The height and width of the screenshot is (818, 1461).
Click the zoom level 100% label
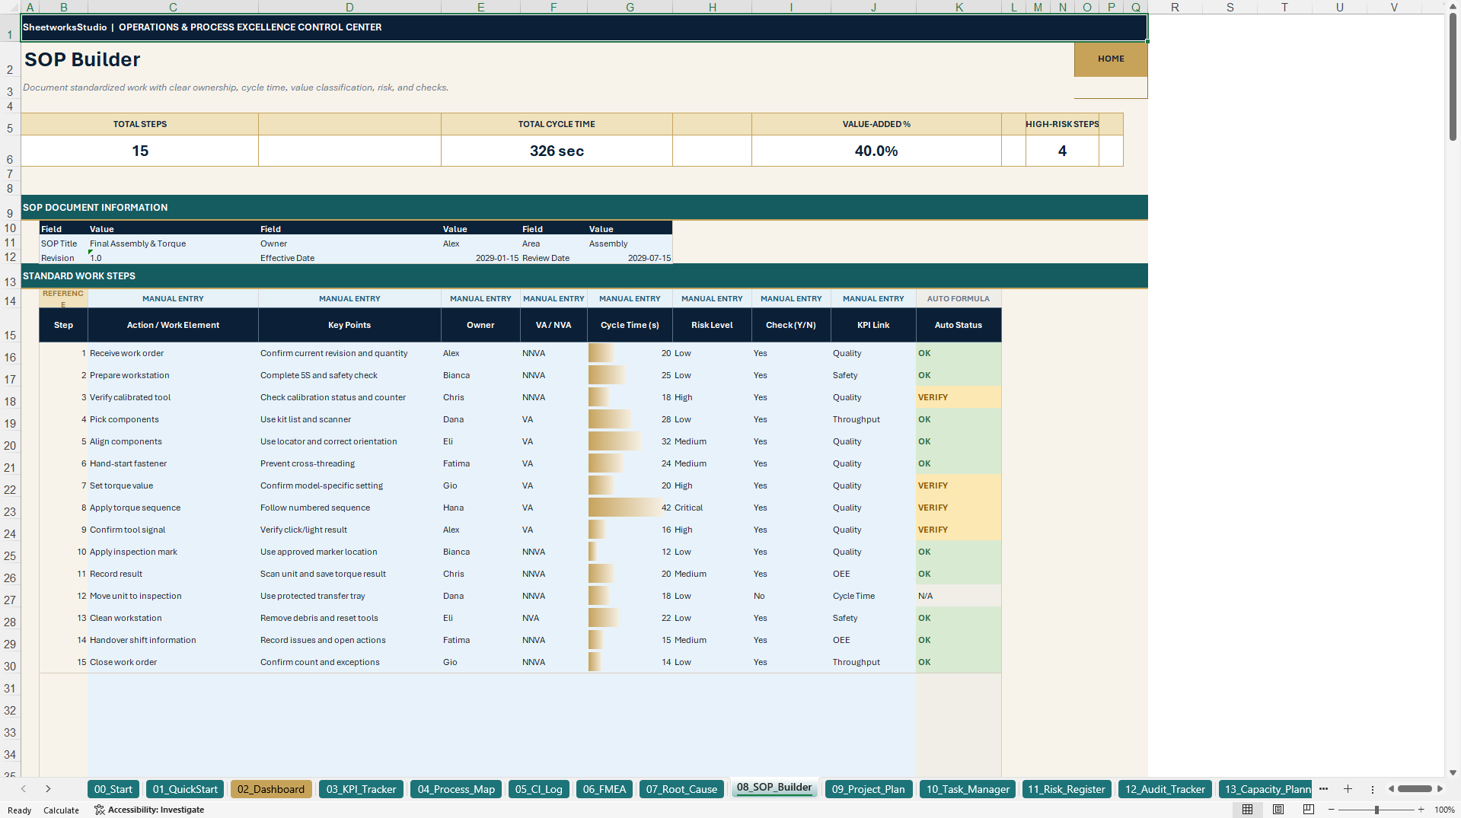[x=1444, y=810]
